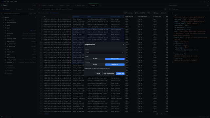
Task: Collapse the users table node
Action: point(4,28)
